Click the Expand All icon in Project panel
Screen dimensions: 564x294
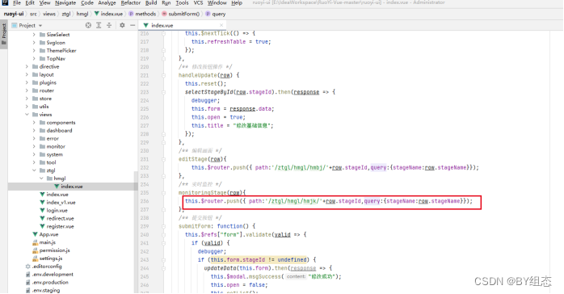coord(99,25)
